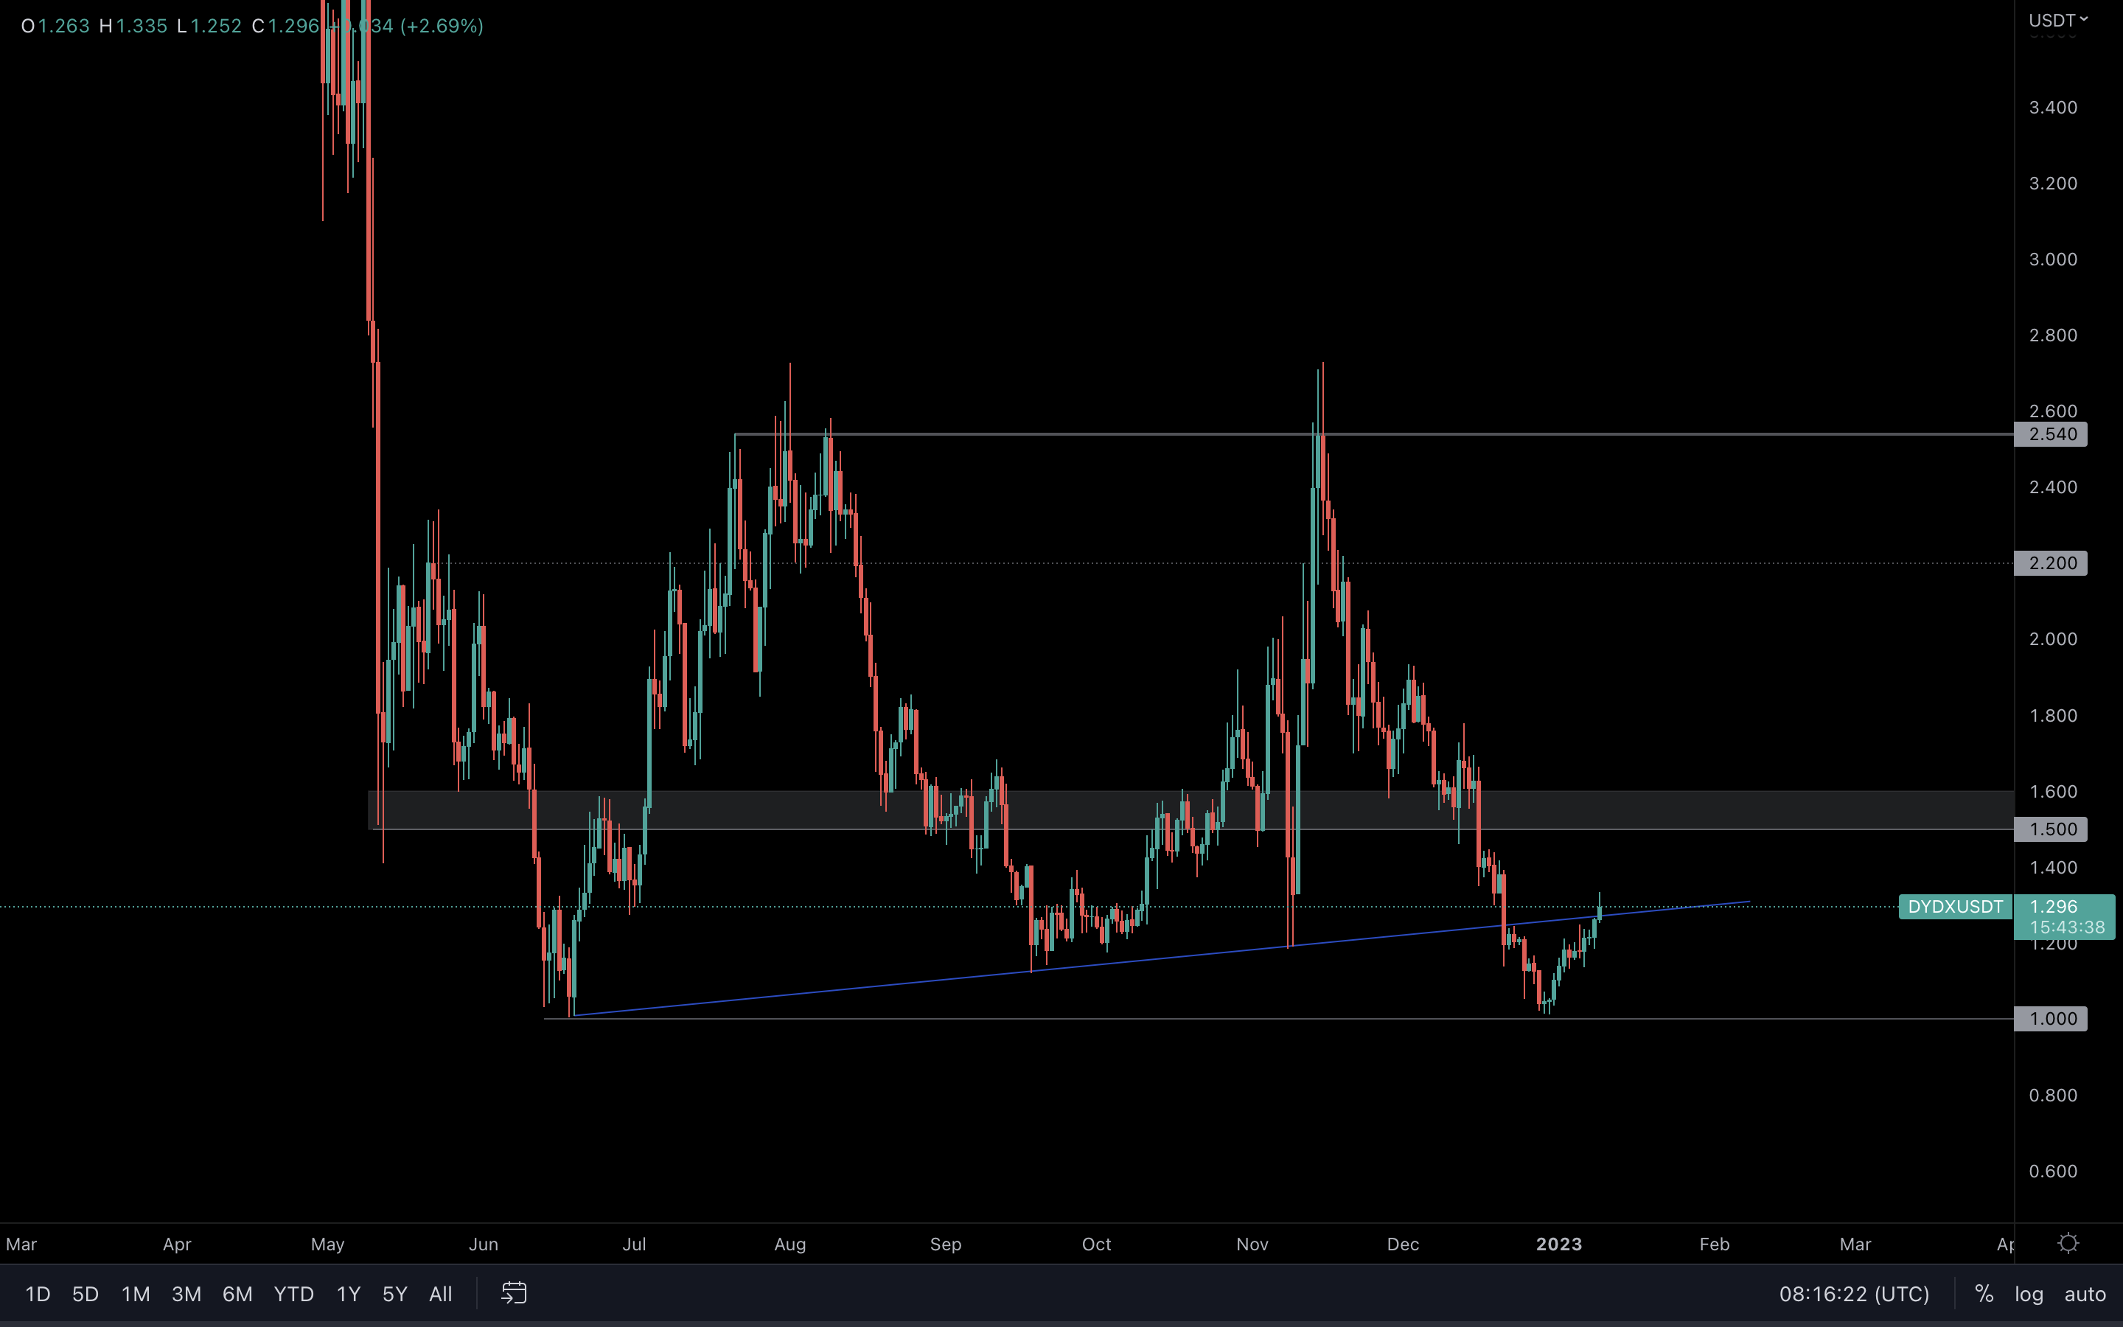Open chart settings gear icon
This screenshot has height=1327, width=2123.
click(2068, 1244)
